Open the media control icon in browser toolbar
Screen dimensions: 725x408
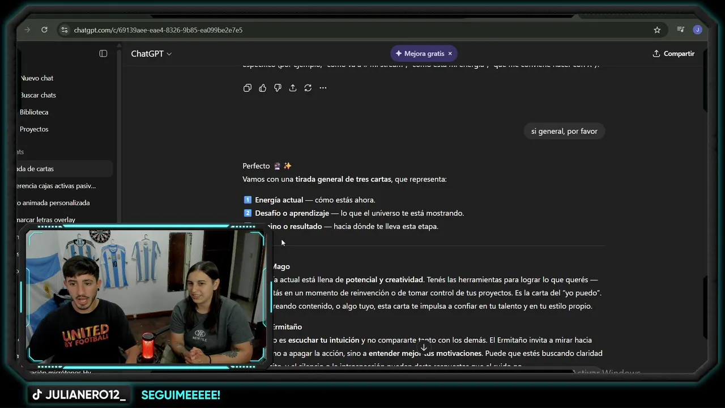click(681, 29)
